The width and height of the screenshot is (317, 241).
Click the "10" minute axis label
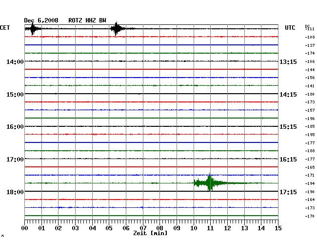point(194,228)
